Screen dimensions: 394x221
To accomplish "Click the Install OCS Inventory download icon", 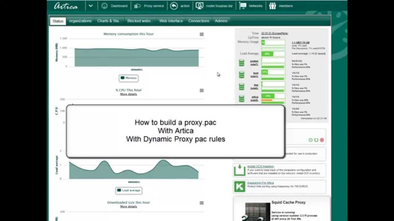I will click(239, 170).
